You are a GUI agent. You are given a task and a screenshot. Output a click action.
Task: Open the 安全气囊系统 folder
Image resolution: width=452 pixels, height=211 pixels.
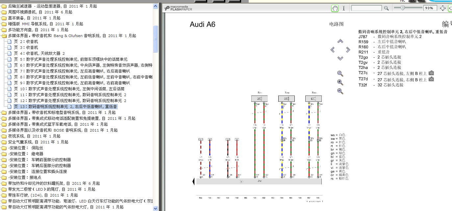click(x=38, y=142)
